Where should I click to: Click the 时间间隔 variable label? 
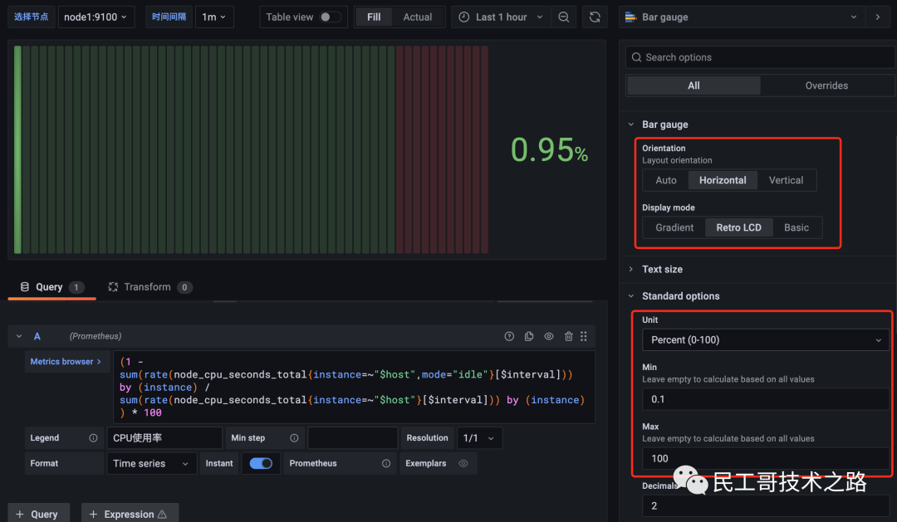(169, 17)
